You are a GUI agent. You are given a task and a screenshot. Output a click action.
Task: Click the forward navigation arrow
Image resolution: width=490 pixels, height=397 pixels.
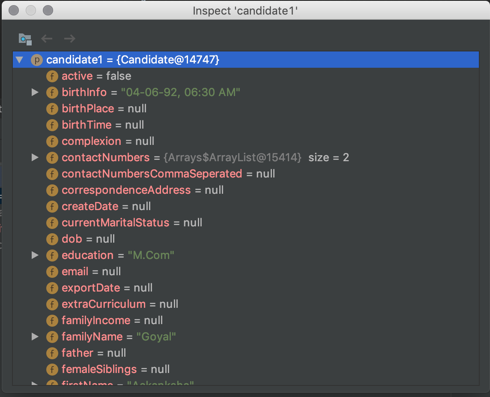point(69,39)
